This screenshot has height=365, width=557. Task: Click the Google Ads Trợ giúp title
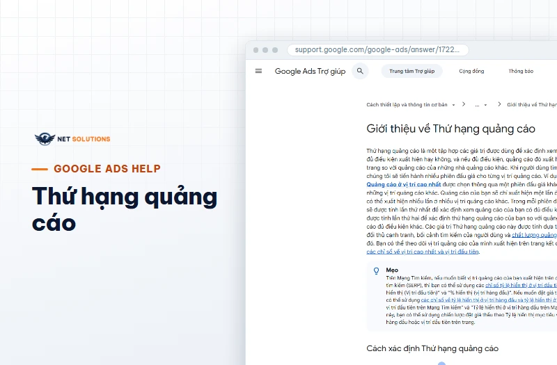coord(310,72)
